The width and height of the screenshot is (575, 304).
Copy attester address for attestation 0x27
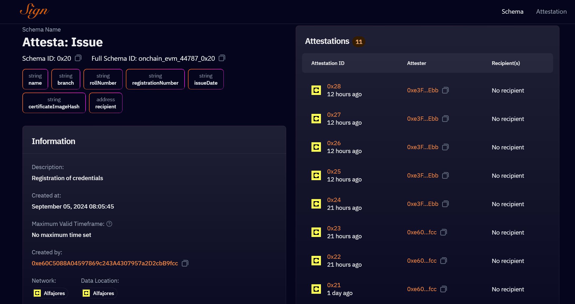[445, 119]
